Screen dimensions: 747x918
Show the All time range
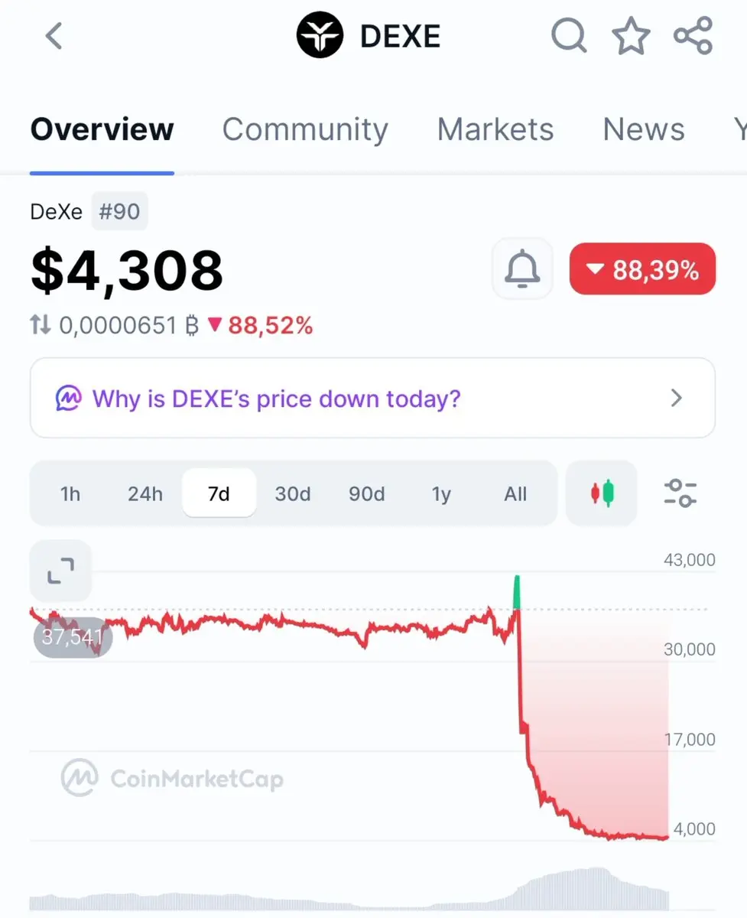516,494
